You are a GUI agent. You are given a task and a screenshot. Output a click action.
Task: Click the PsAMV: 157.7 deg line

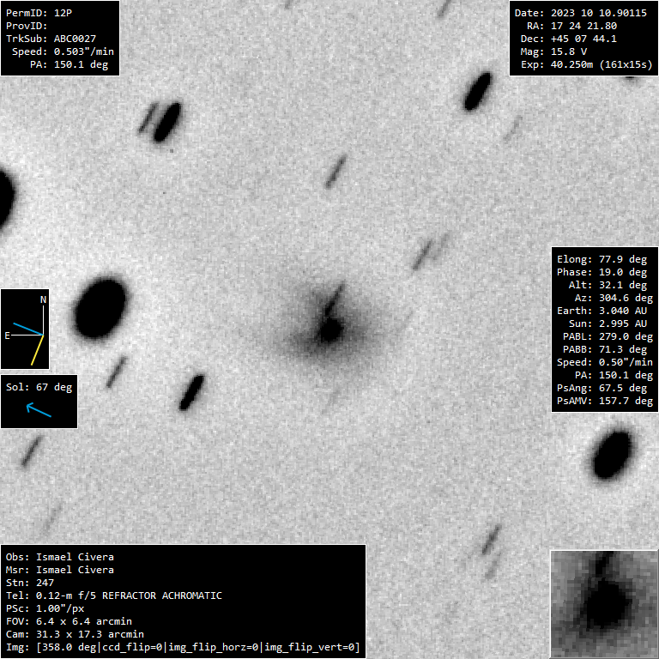[x=605, y=401]
